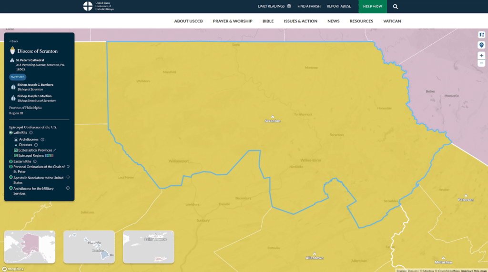Select the Eastern Rite radio option
Image resolution: width=488 pixels, height=272 pixels.
(x=11, y=161)
